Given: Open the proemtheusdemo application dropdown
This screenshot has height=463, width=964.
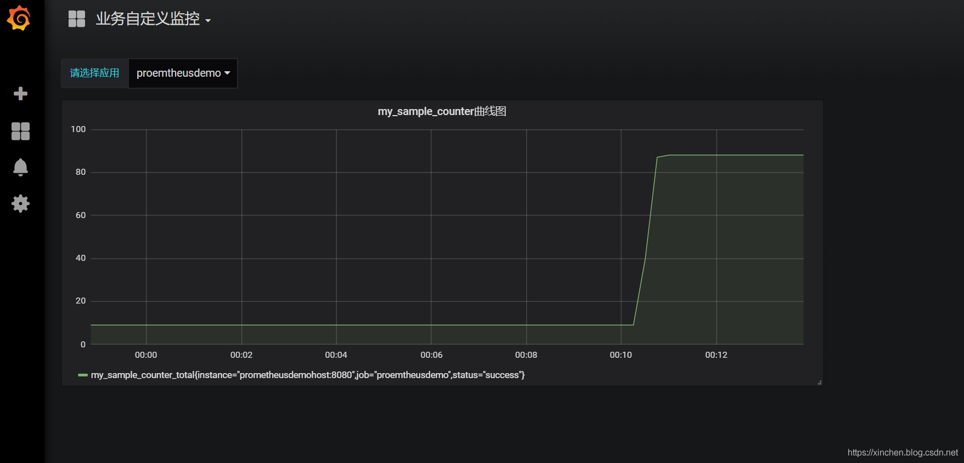Looking at the screenshot, I should (183, 73).
